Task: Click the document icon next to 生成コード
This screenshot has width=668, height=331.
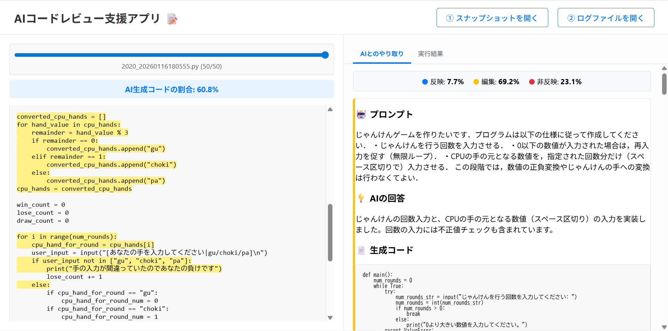Action: pyautogui.click(x=361, y=250)
